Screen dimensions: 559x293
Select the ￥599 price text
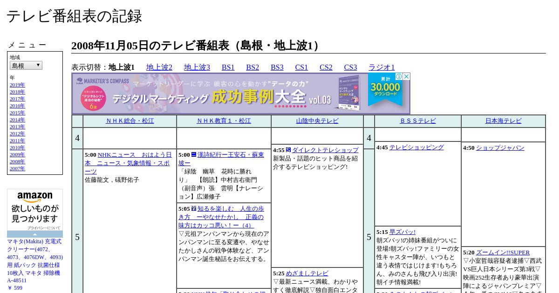[x=14, y=288]
